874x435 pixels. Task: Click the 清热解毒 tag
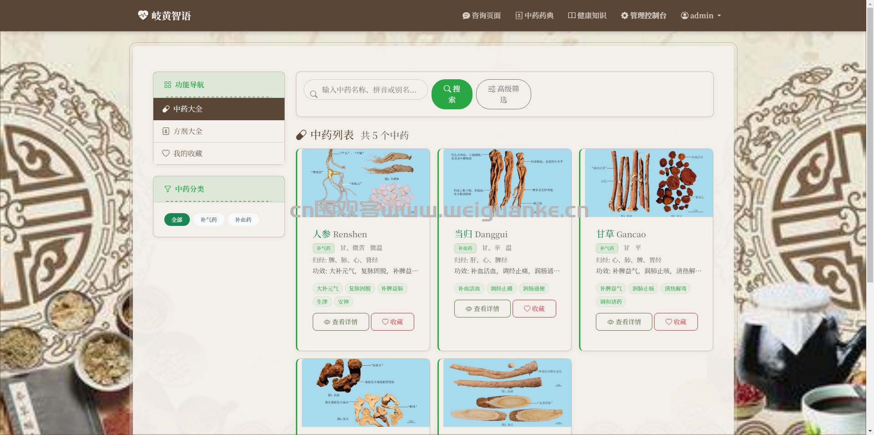point(675,288)
